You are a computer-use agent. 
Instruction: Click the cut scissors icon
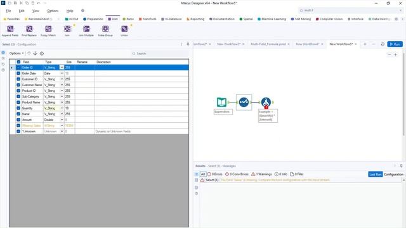click(21, 3)
